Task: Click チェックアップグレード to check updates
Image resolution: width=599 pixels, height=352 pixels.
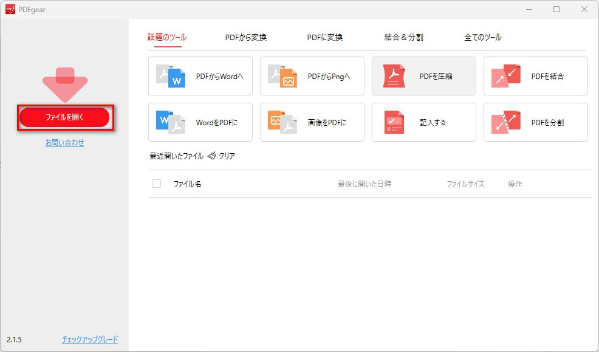Action: [89, 340]
